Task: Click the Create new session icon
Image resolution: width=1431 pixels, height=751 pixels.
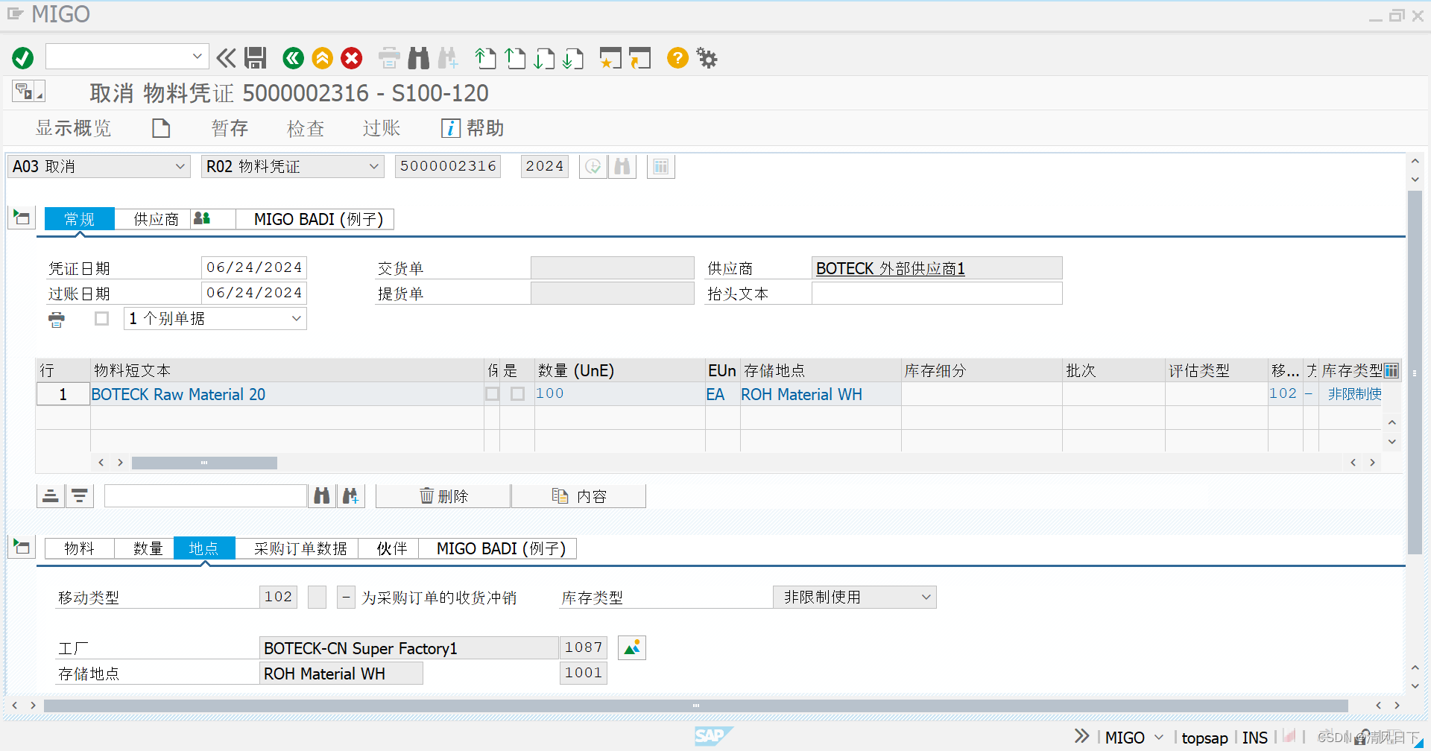Action: pos(610,58)
